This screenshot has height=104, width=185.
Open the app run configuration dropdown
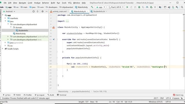(x=101, y=7)
